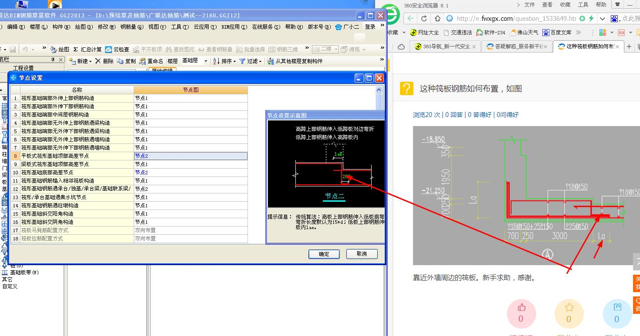Screen dimensions: 640x336
Task: Click the browser address bar URL
Action: point(516,19)
